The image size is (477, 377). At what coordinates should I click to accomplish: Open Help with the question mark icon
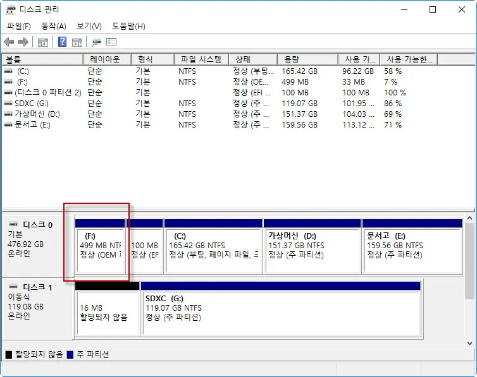pos(62,42)
